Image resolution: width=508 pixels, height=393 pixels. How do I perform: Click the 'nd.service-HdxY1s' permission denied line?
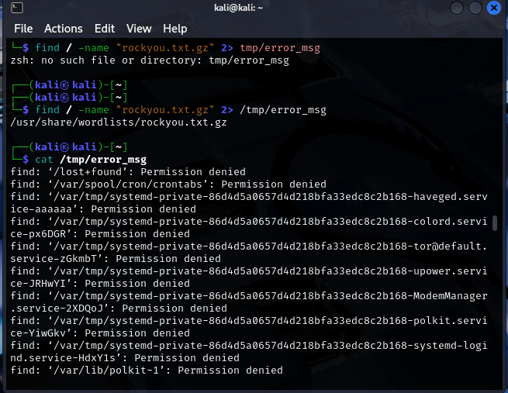[125, 357]
